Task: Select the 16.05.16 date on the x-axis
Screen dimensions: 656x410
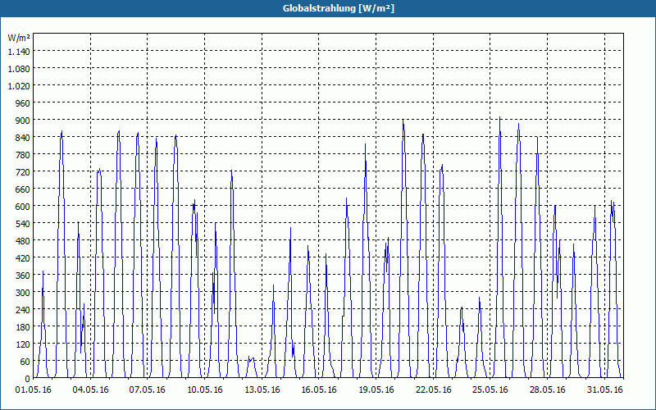Action: 319,390
